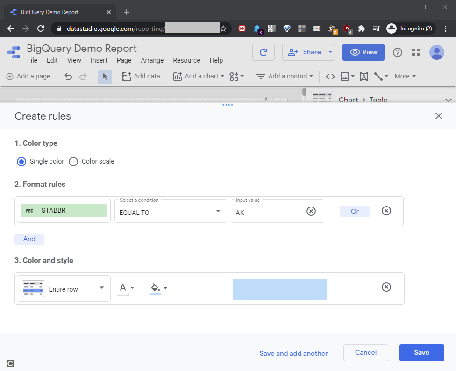Go back in browser history

pyautogui.click(x=11, y=29)
